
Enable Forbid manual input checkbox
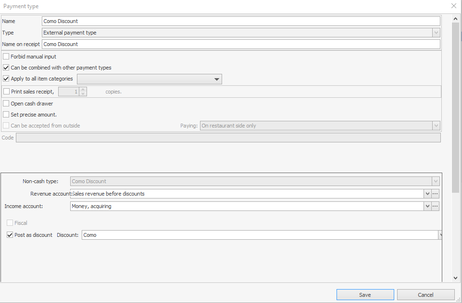click(x=6, y=57)
